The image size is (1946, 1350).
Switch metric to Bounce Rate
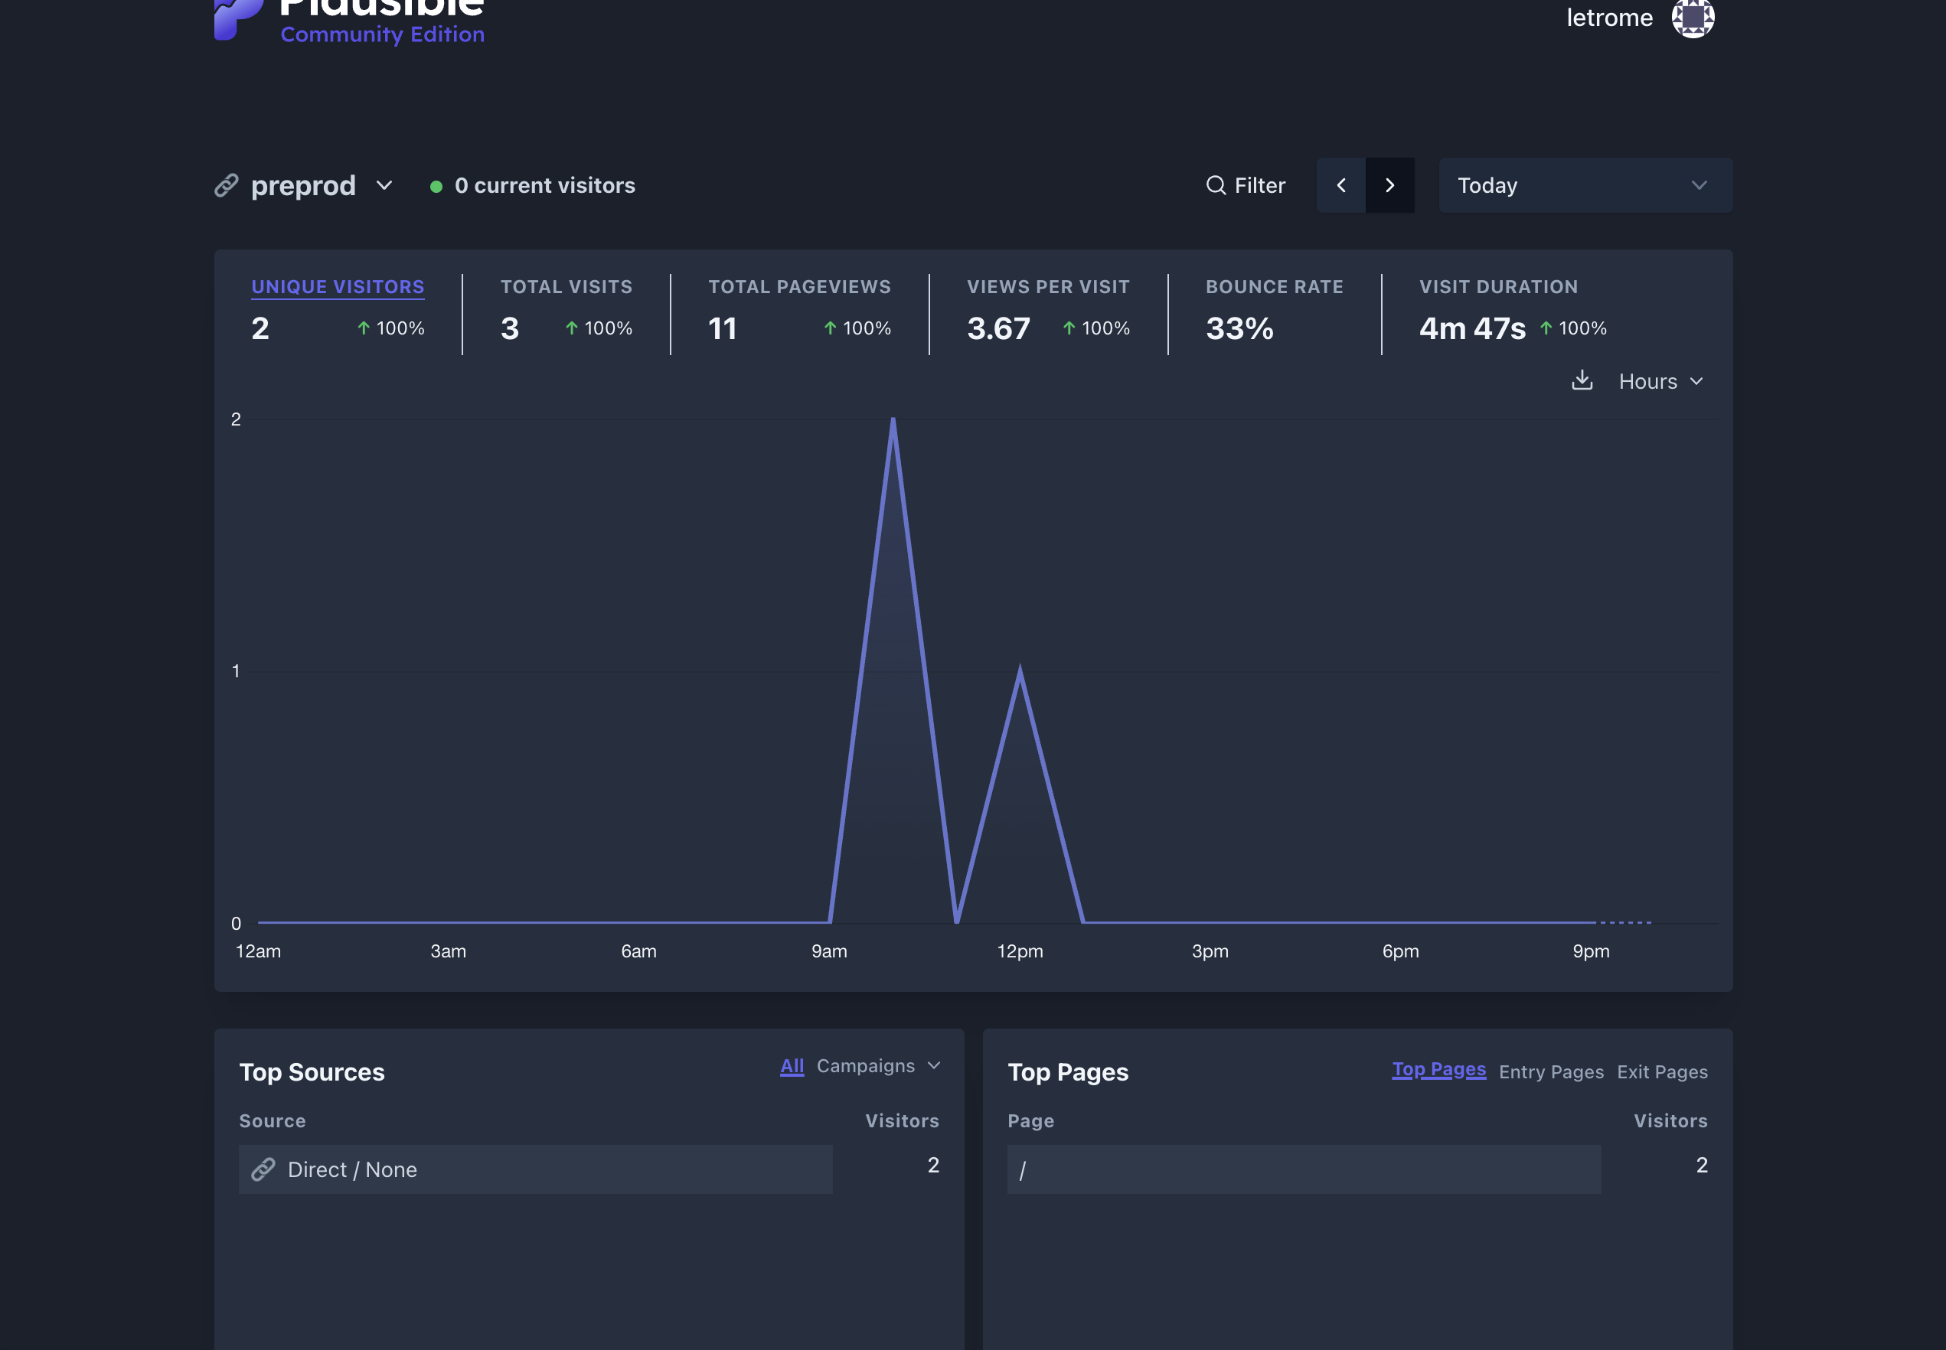(1273, 286)
